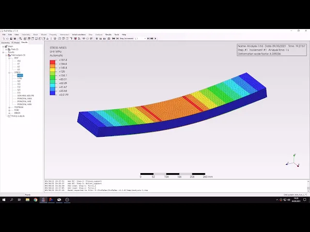Click the output log up arrow
This screenshot has width=310, height=232.
tap(308, 181)
